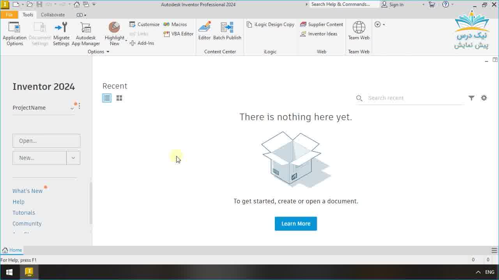Launch the VBA Editor
Viewport: 499px width, 280px height.
pyautogui.click(x=178, y=34)
